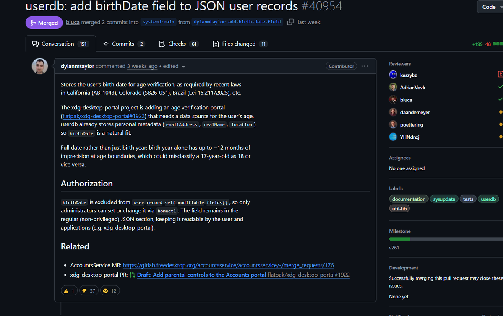Viewport: 503px width, 316px height.
Task: Add thumbs up reaction showing 1
Action: click(x=69, y=291)
